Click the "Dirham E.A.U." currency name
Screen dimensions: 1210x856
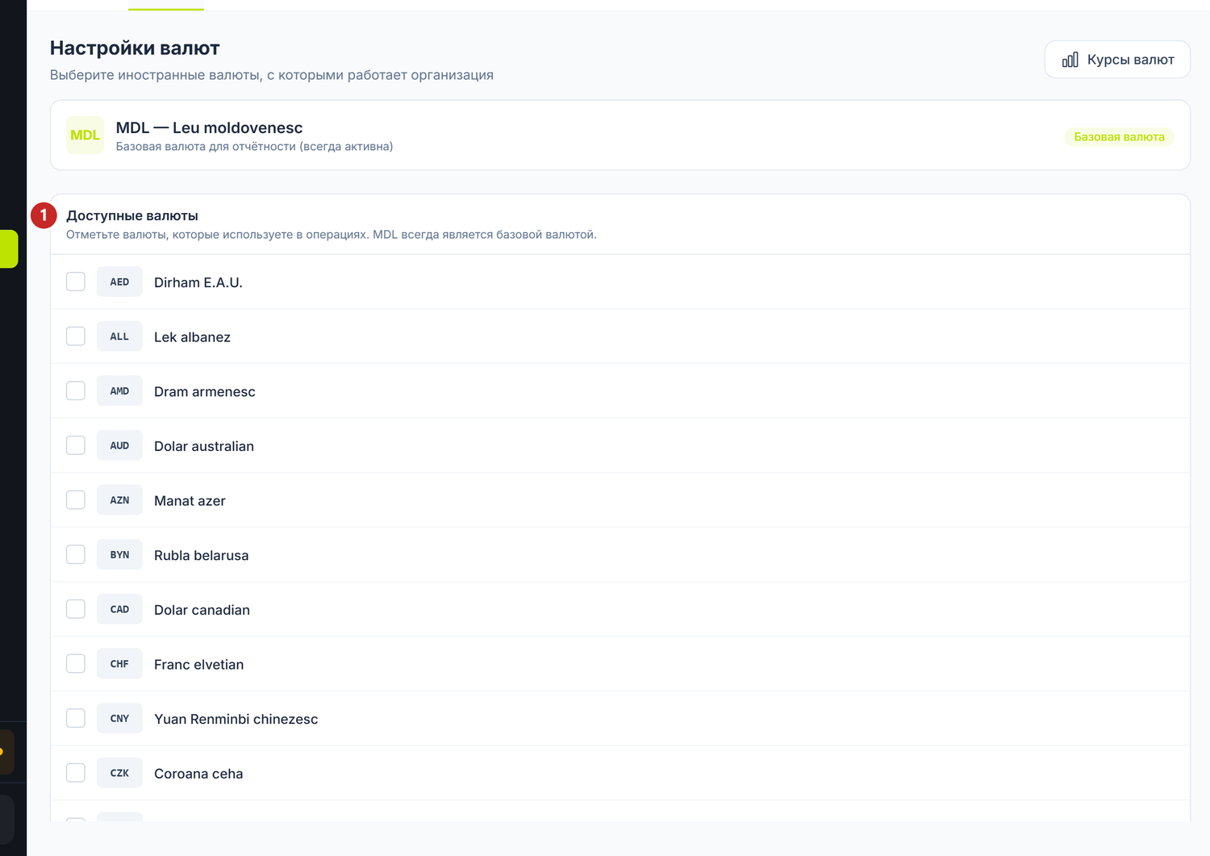198,282
